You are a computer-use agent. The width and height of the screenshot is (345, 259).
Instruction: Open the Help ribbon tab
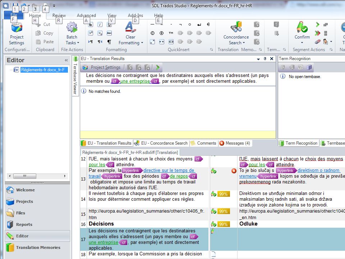tap(158, 15)
